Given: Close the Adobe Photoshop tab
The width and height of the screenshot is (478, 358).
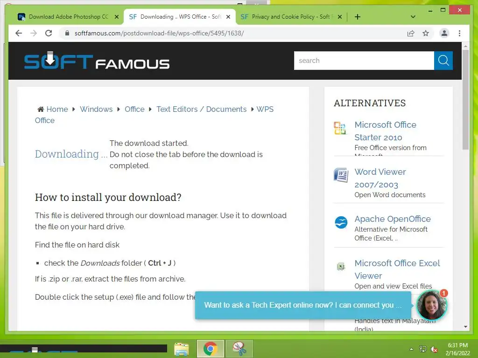Looking at the screenshot, I should click(116, 17).
